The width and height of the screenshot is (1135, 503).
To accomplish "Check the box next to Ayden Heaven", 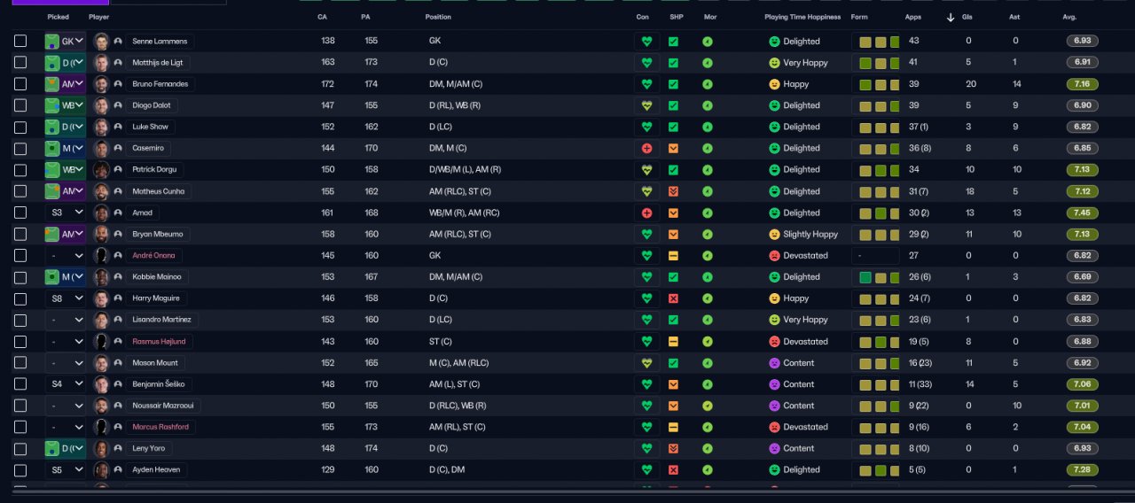I will [x=20, y=470].
